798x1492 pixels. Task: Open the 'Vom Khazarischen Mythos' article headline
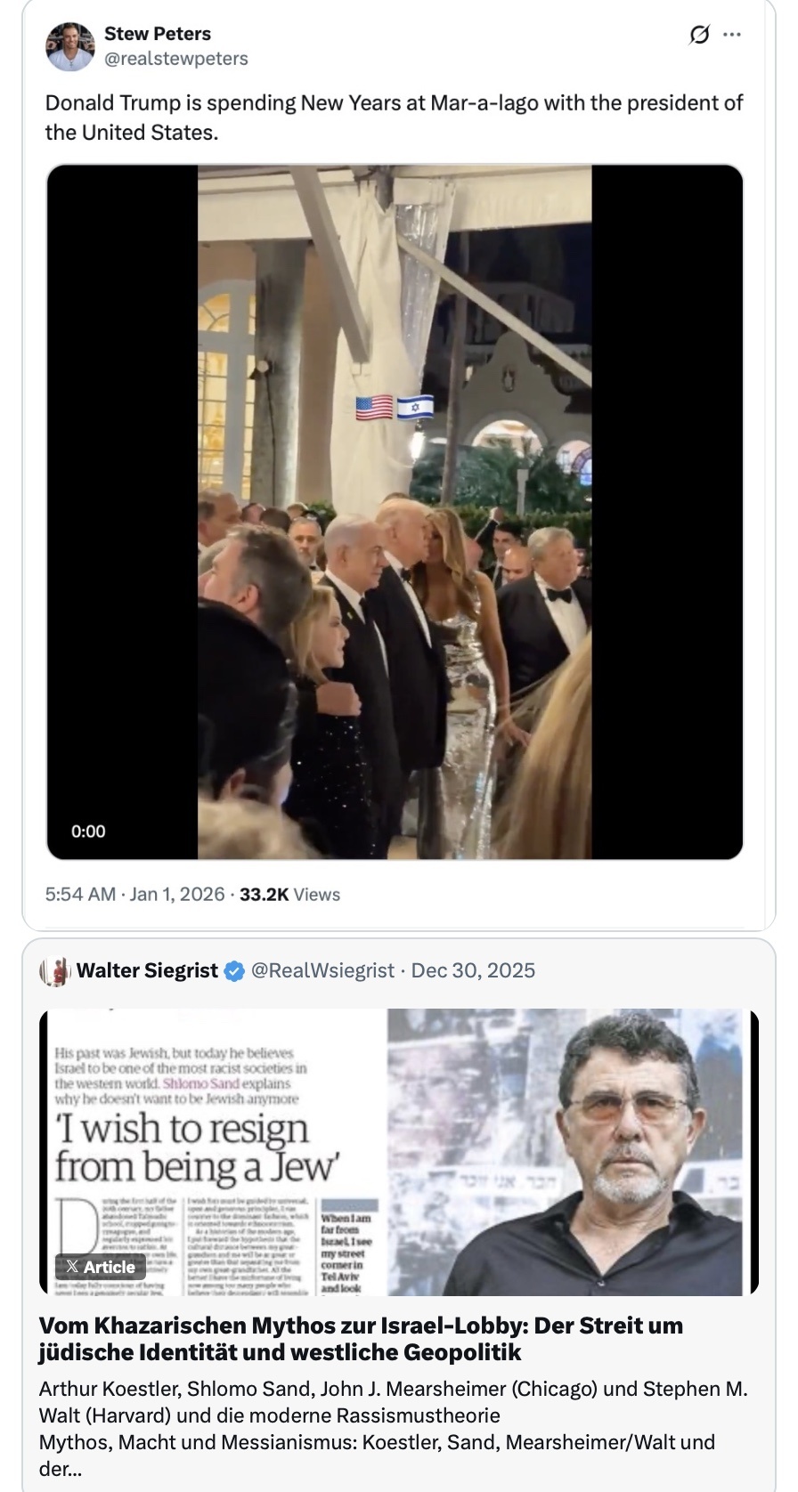click(360, 1339)
